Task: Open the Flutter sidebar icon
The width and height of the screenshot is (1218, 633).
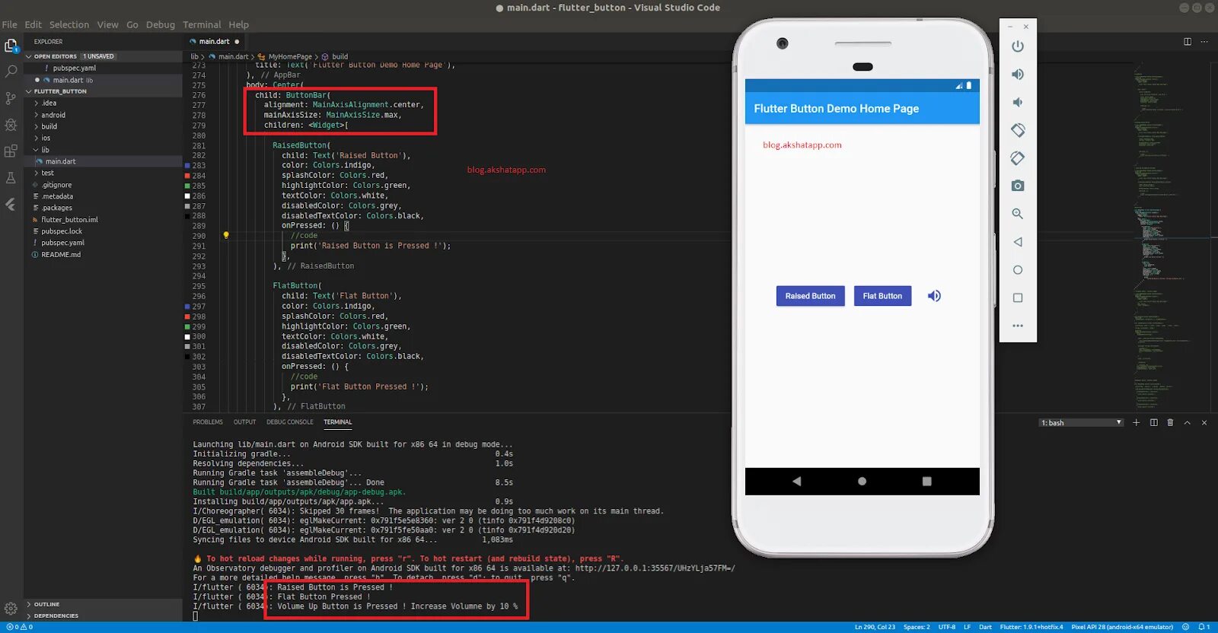Action: pyautogui.click(x=11, y=204)
